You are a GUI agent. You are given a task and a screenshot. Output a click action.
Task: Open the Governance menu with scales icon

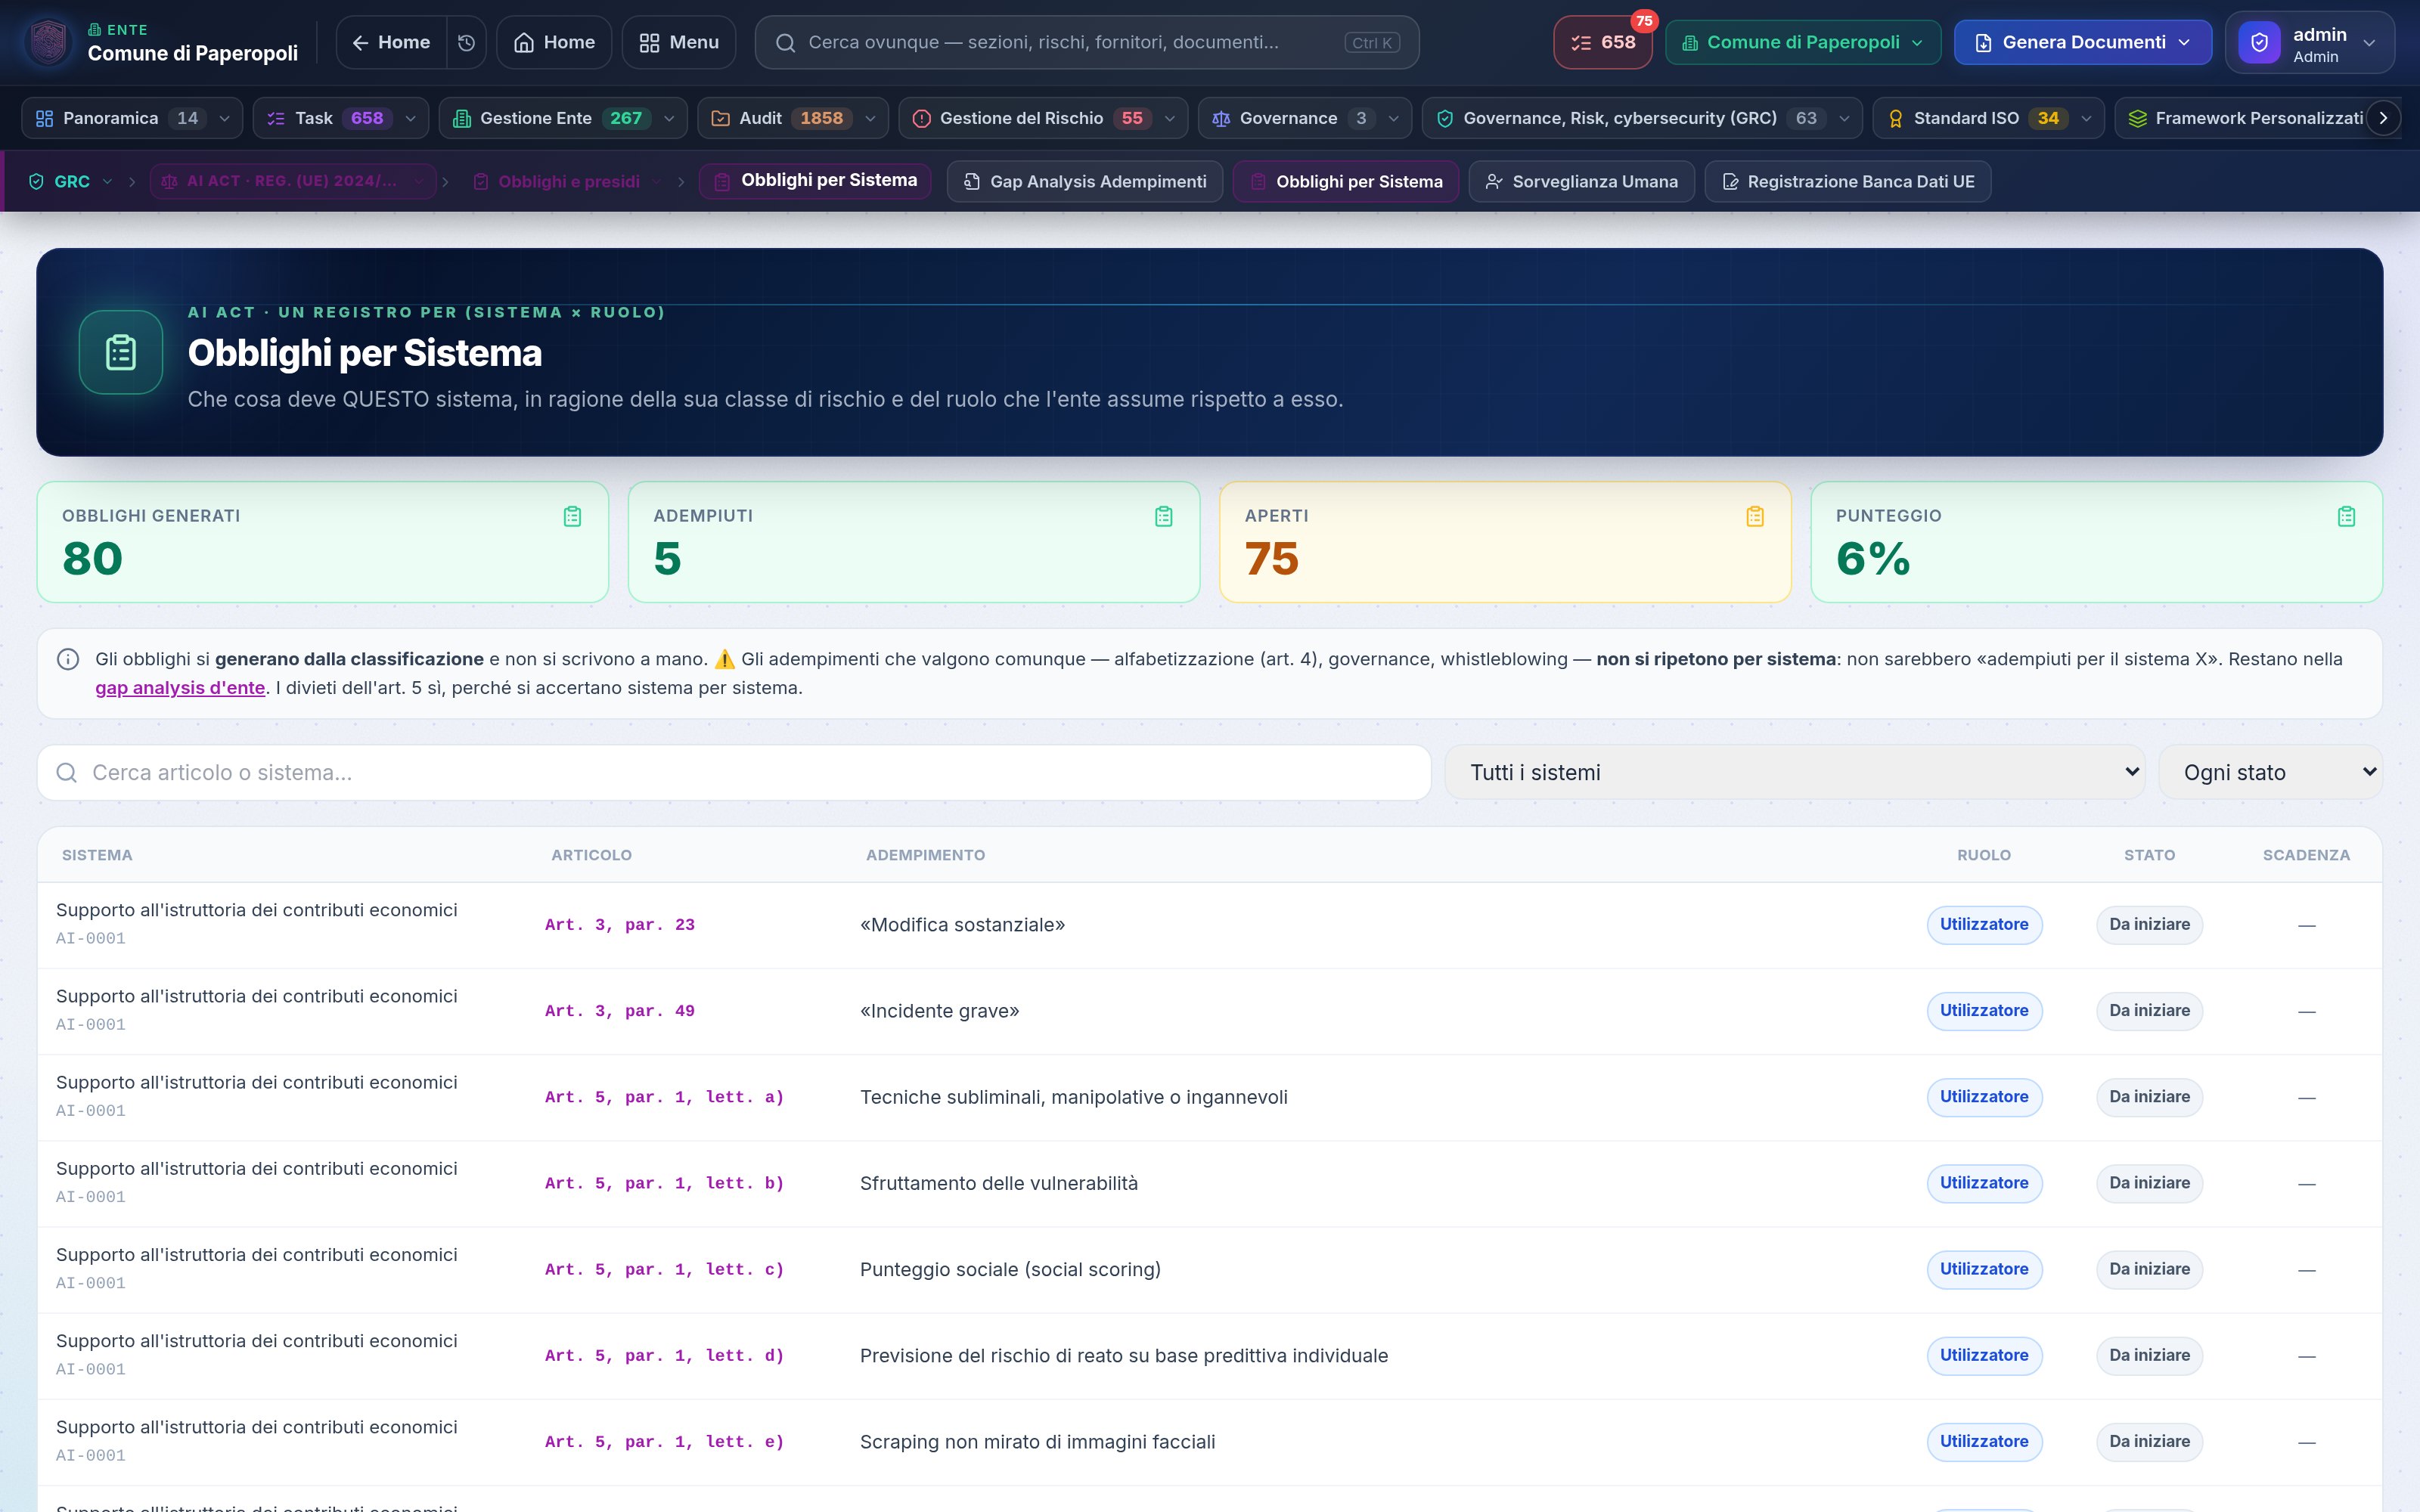[1305, 118]
